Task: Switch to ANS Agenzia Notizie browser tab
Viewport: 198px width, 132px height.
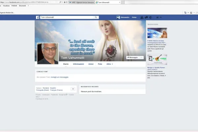Action: (82, 2)
